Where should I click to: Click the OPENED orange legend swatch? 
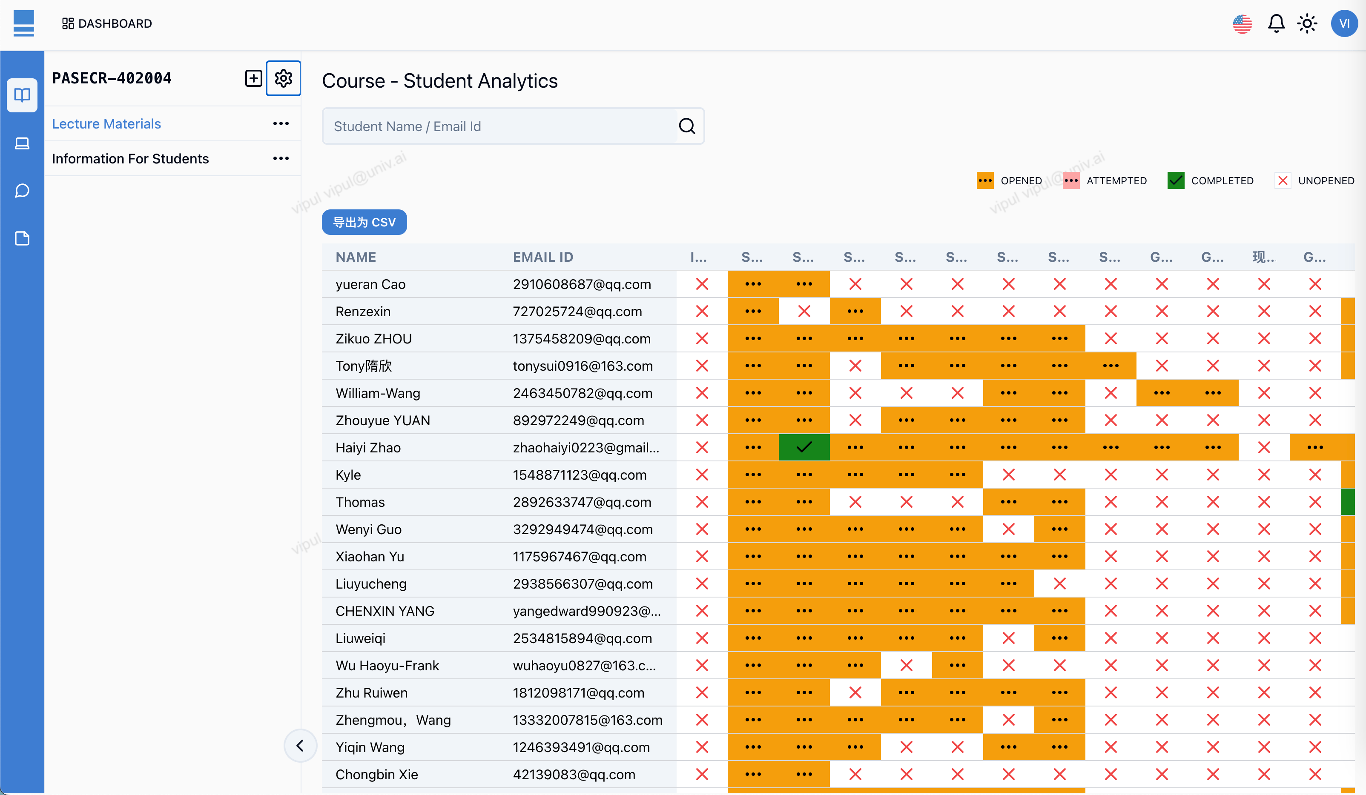pos(985,180)
